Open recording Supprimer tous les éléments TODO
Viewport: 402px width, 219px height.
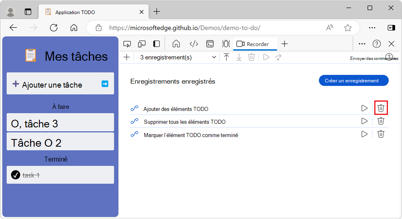185,122
